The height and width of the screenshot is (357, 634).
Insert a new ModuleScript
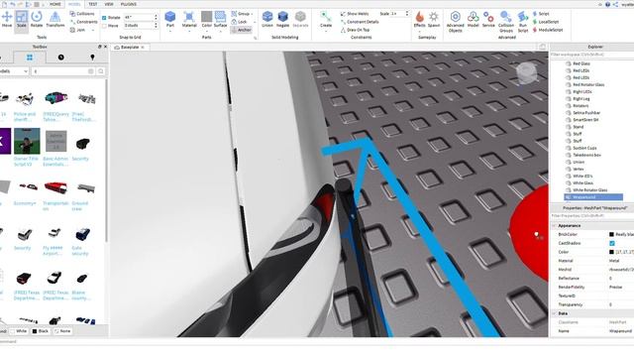548,30
